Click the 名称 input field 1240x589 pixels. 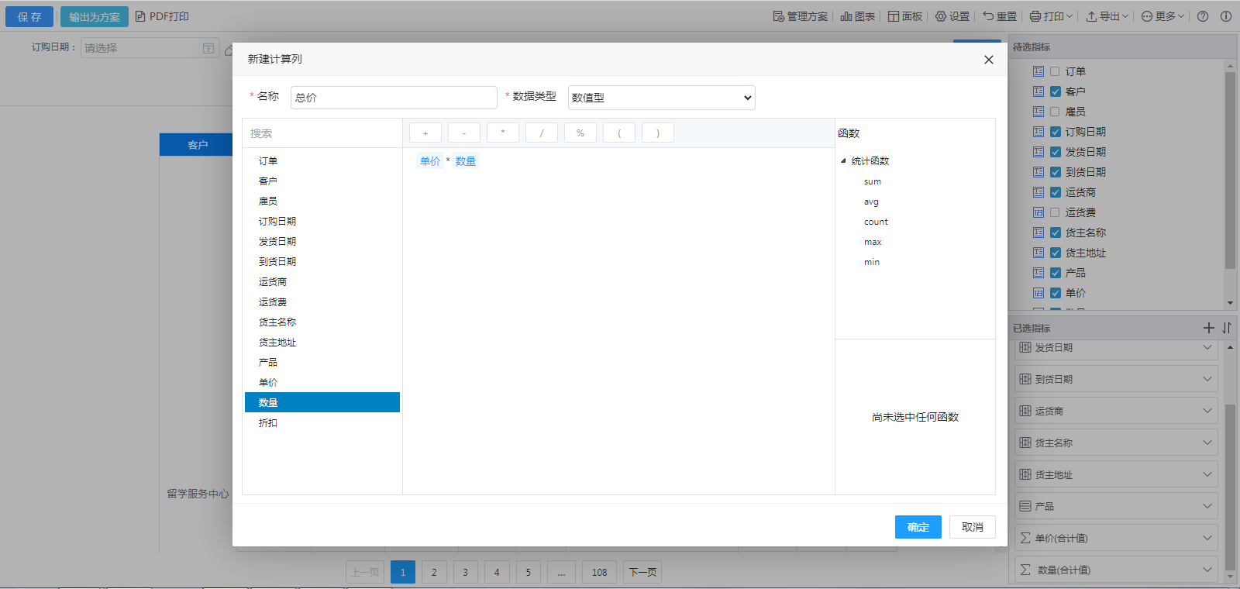click(x=394, y=98)
